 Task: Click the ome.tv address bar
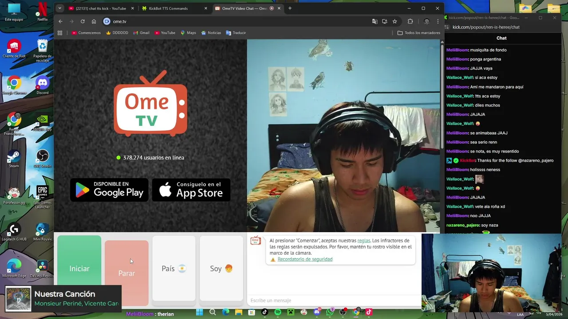click(x=240, y=21)
